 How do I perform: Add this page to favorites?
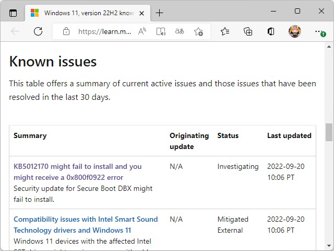198,31
